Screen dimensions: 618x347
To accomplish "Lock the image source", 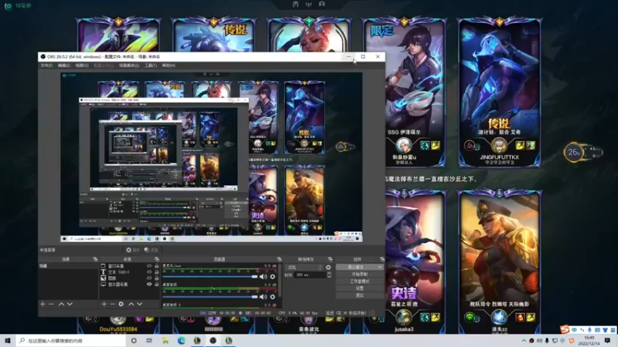I will (x=157, y=278).
